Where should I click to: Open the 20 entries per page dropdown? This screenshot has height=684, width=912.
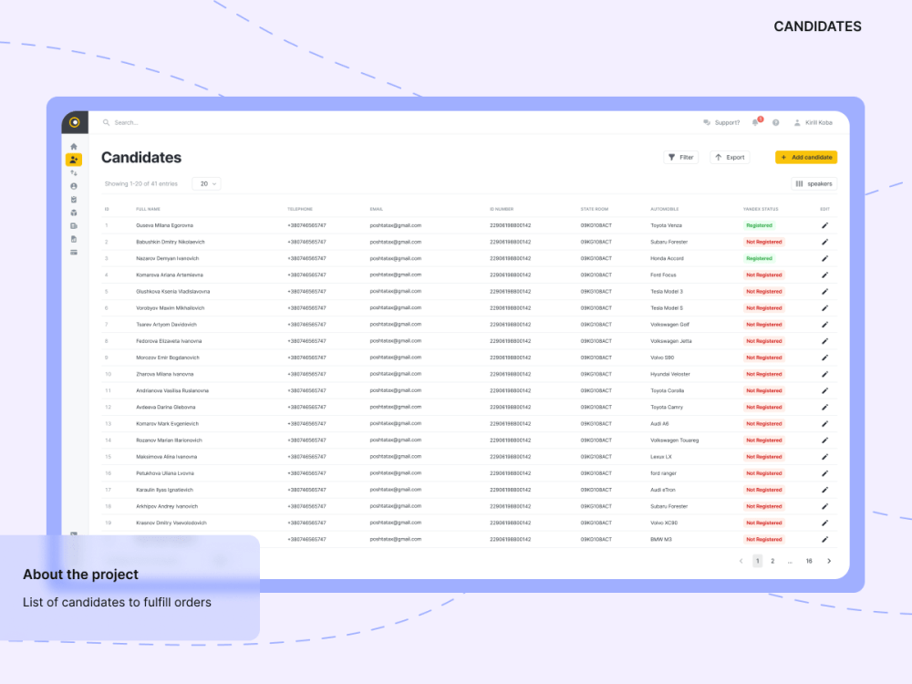pos(206,184)
